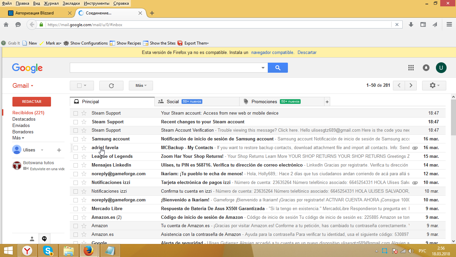Open the Enviados folder

pos(21,126)
